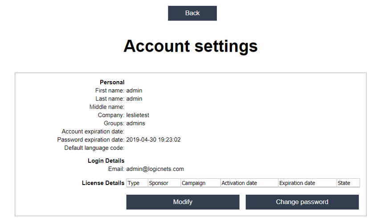Screen dimensions: 383x222
Task: Click the License Details label
Action: click(x=103, y=183)
